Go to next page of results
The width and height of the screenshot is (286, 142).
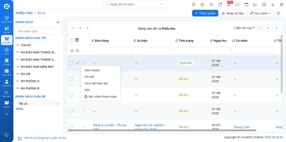[277, 28]
